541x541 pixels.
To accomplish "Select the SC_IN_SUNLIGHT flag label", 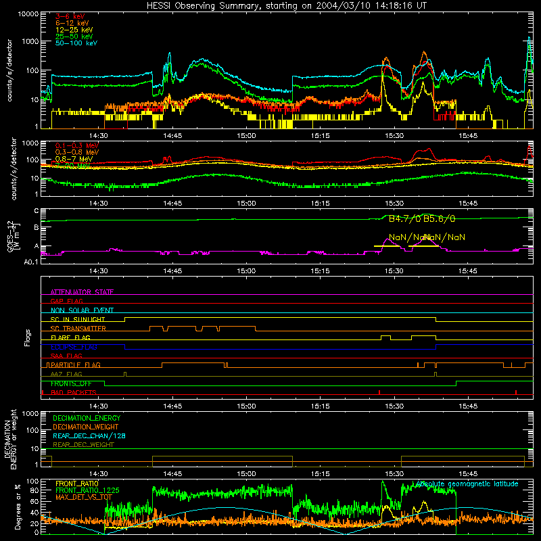I will pyautogui.click(x=78, y=319).
